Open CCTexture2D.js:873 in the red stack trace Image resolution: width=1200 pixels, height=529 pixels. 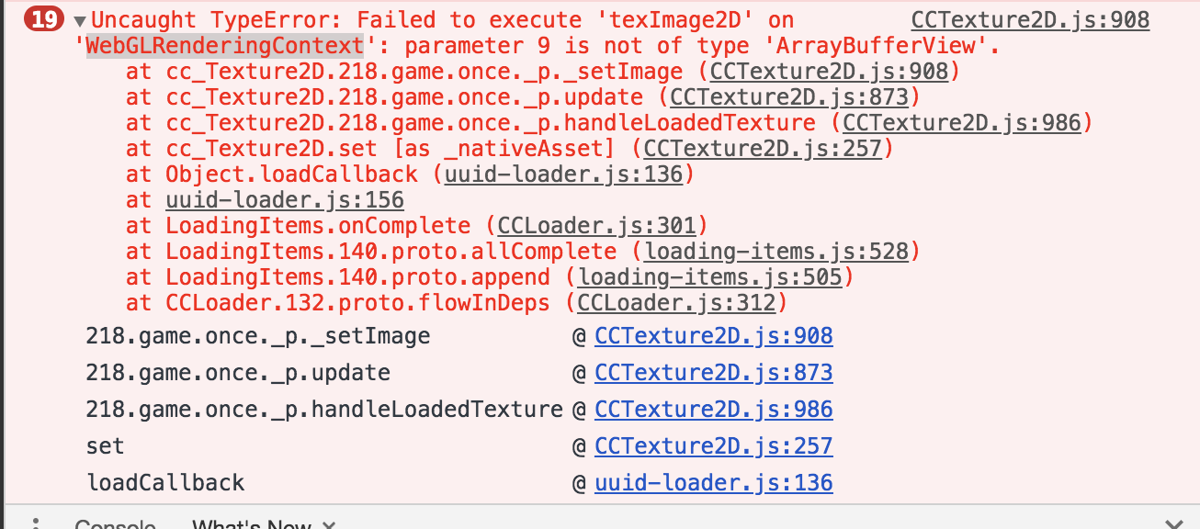(789, 97)
